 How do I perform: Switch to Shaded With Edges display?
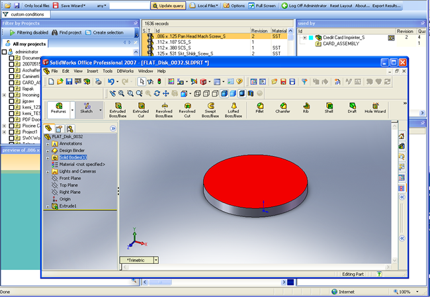tap(224, 93)
